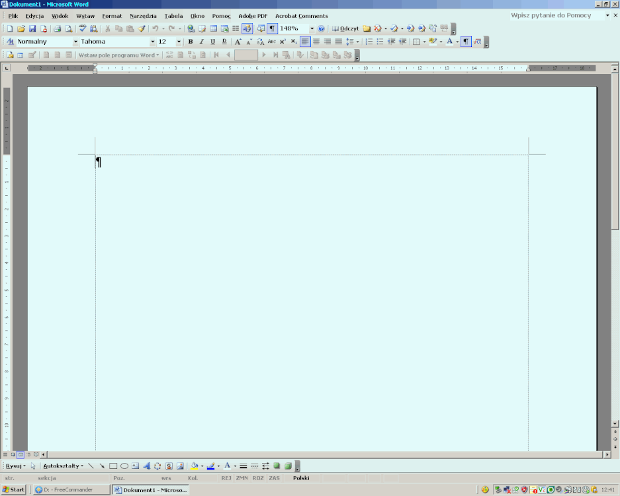Apply superscript formatting
The width and height of the screenshot is (620, 496).
point(283,42)
